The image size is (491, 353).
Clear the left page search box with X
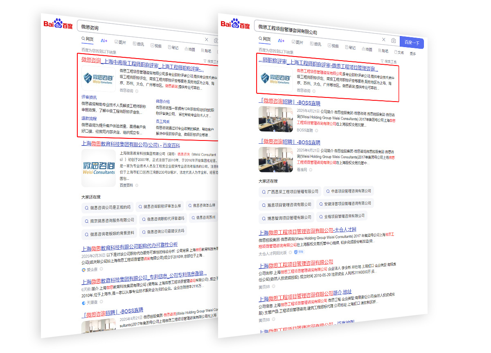click(206, 40)
